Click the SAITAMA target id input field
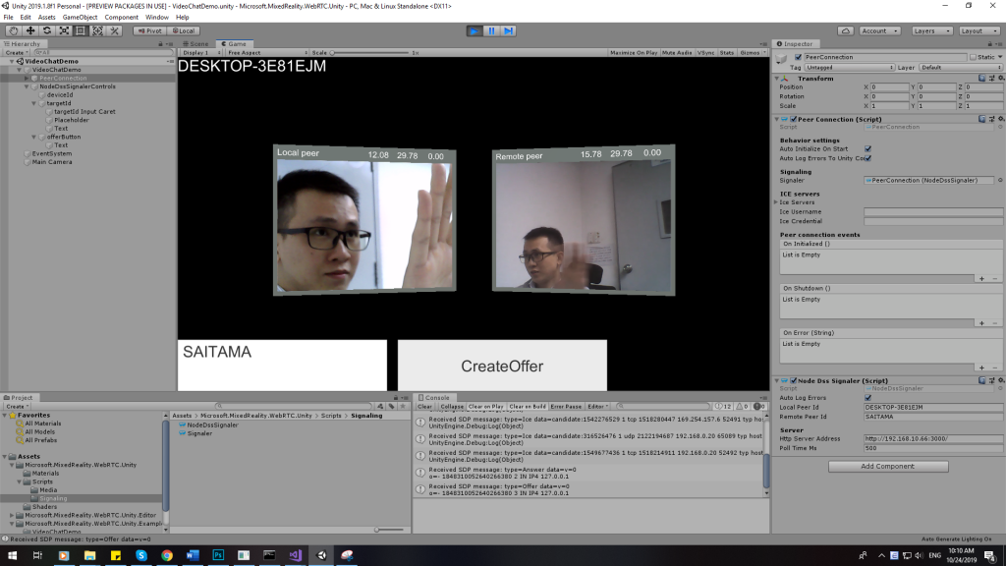1006x566 pixels. tap(282, 366)
